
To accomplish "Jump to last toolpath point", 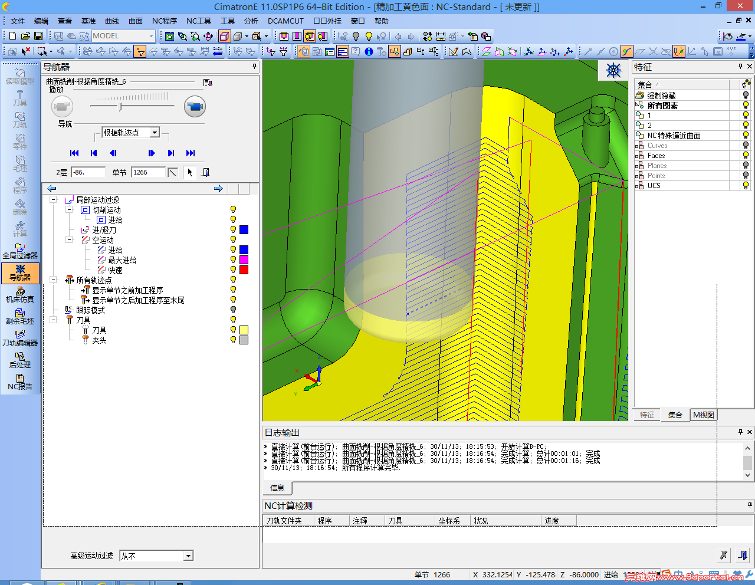I will [191, 153].
